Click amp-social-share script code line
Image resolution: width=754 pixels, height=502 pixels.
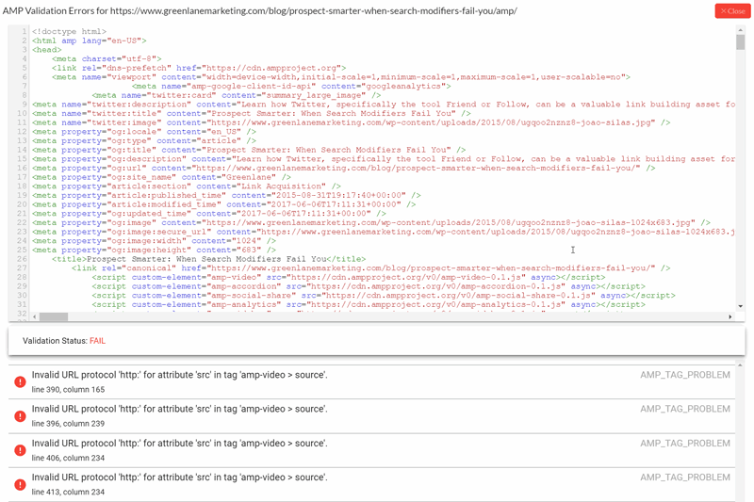pyautogui.click(x=384, y=297)
